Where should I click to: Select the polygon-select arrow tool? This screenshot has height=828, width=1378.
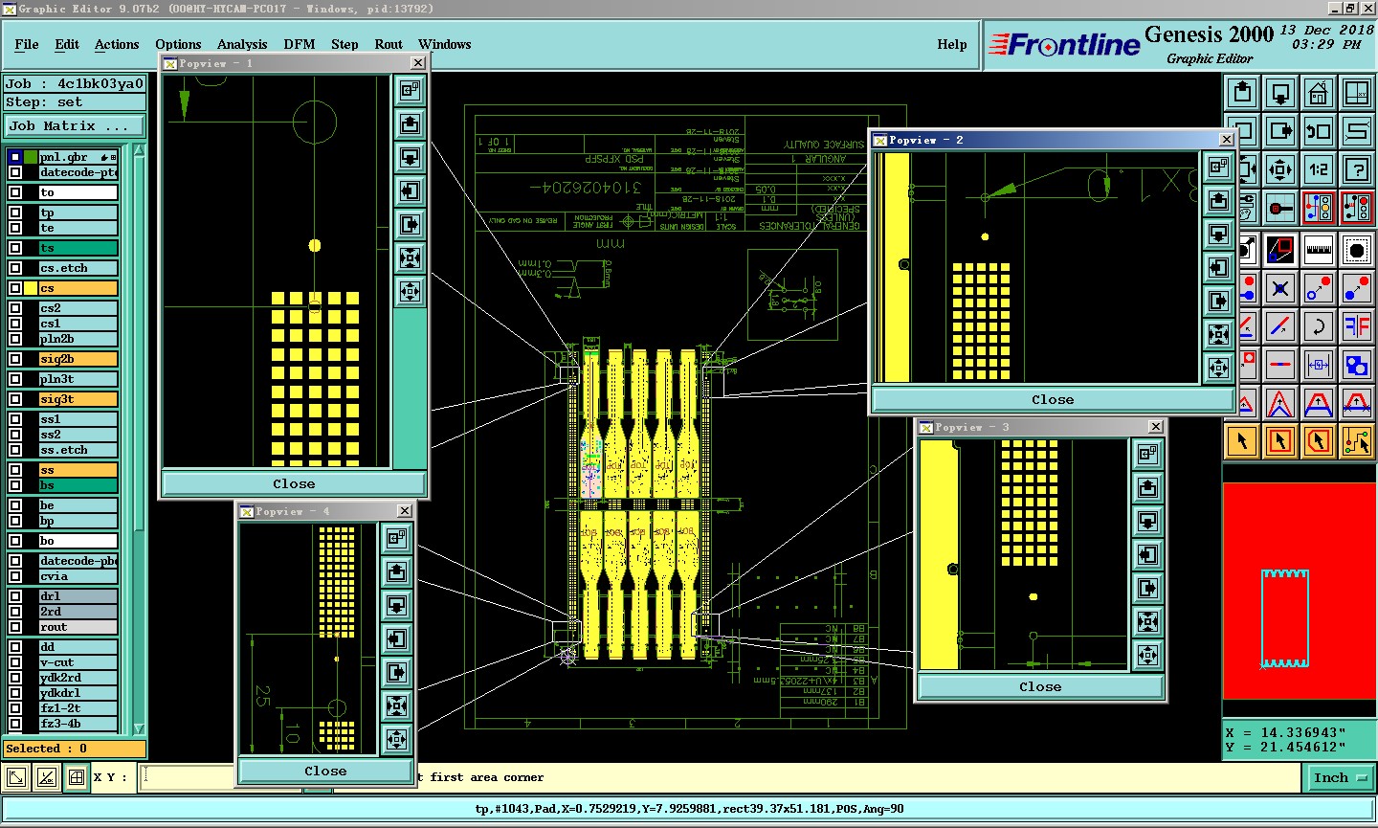[1318, 441]
